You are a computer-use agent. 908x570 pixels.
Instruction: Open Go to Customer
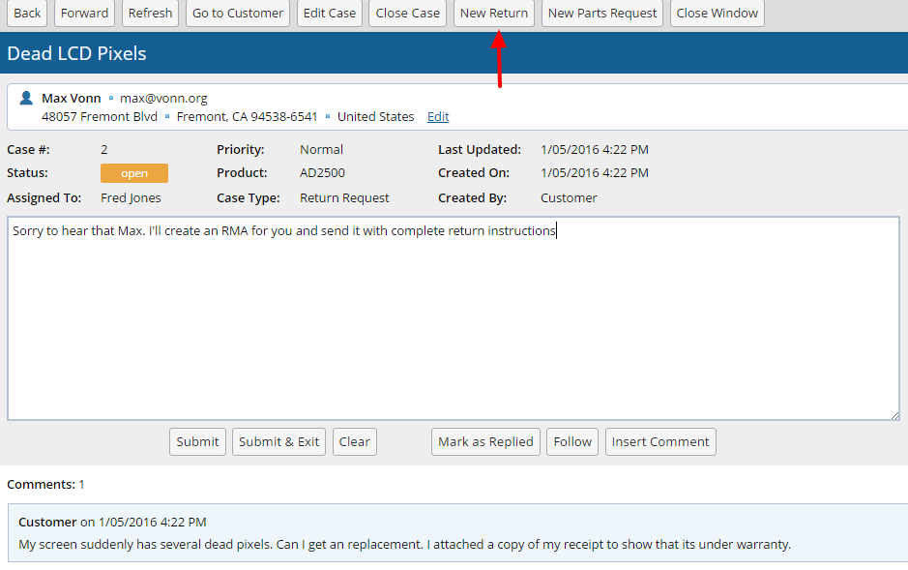(238, 14)
